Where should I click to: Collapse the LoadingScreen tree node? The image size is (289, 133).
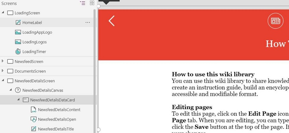click(x=3, y=13)
